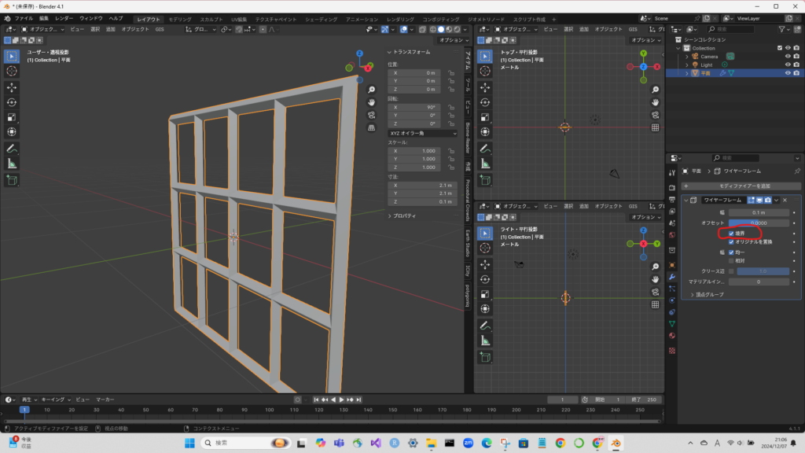Toggle the オリジナルを置換 checkbox
The width and height of the screenshot is (805, 453).
point(732,242)
